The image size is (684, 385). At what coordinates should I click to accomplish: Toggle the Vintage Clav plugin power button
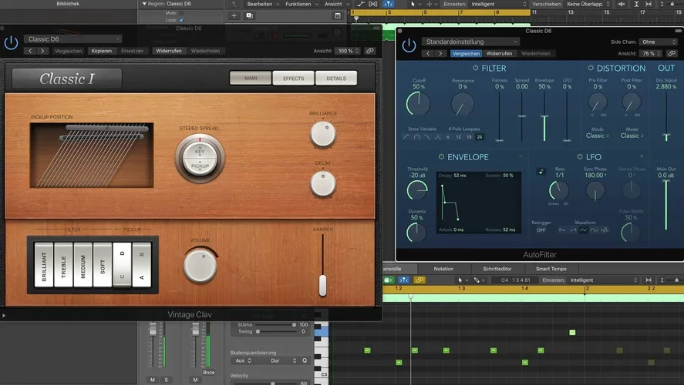click(x=11, y=44)
